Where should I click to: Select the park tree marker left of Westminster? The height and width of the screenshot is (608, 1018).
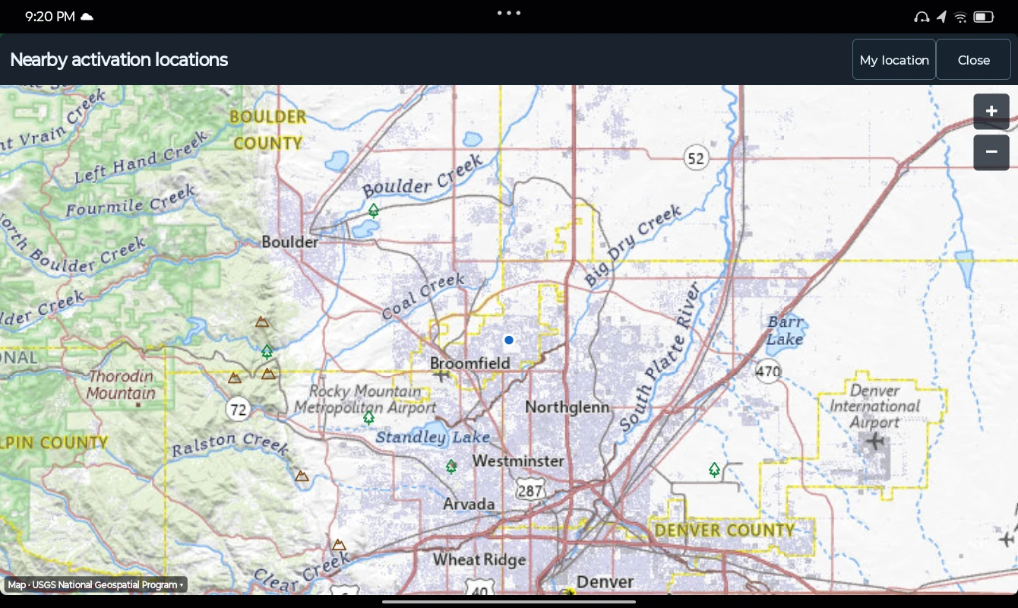click(451, 466)
